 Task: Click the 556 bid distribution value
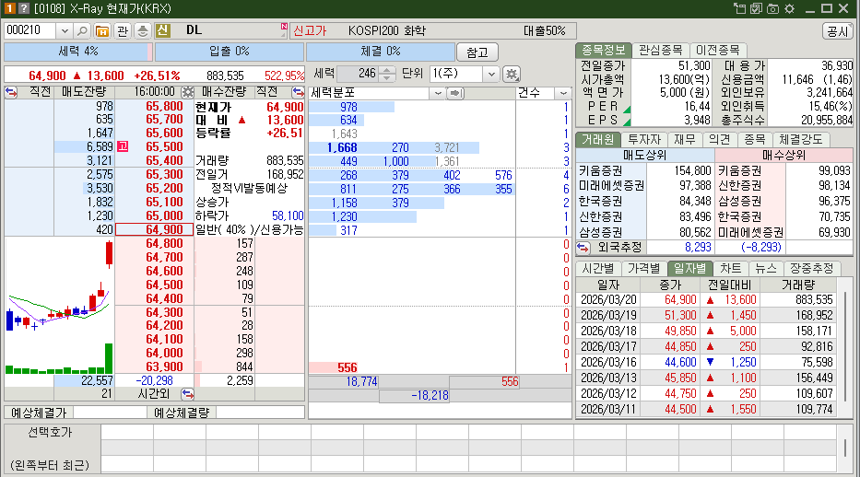click(x=348, y=367)
